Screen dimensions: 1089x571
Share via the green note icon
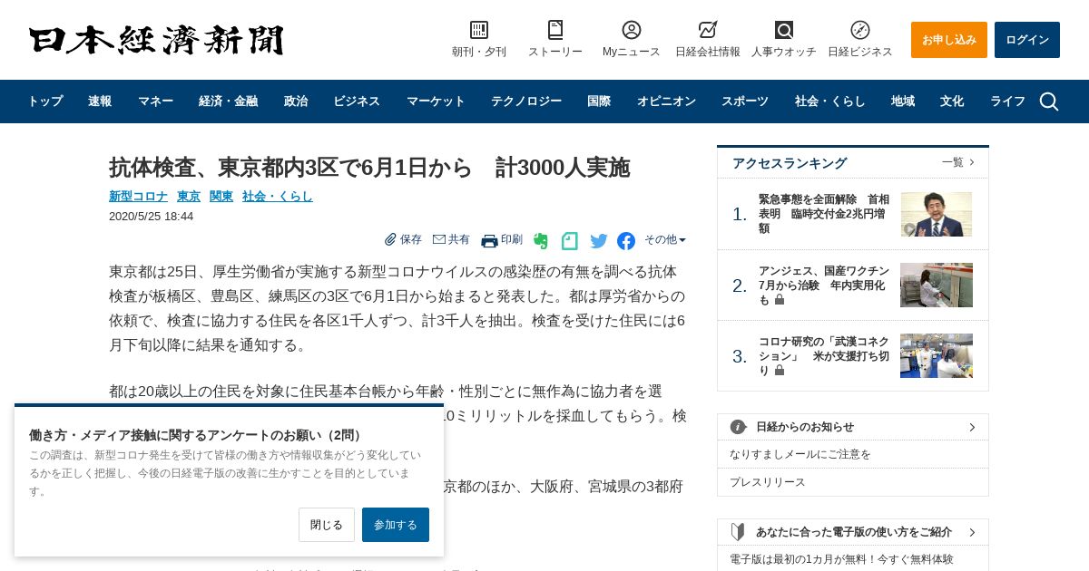pyautogui.click(x=570, y=241)
